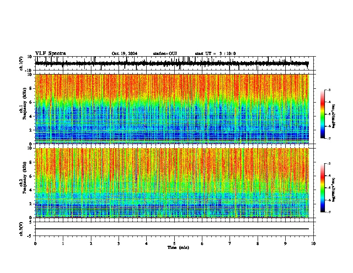Click the time axis tick label "5"
The width and height of the screenshot is (353, 273).
174,244
